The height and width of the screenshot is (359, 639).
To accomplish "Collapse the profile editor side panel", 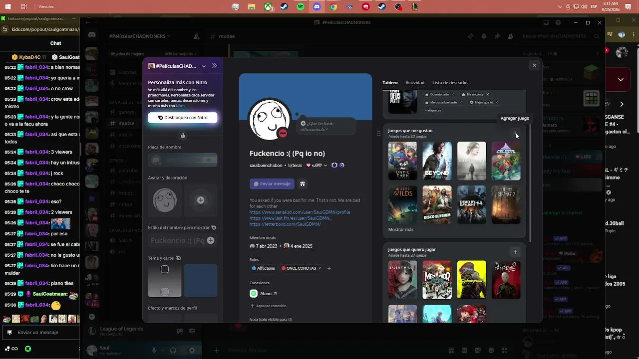I will coord(215,66).
